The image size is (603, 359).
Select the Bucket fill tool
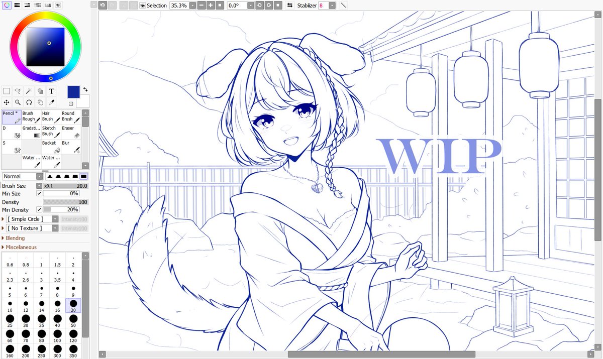[50, 147]
